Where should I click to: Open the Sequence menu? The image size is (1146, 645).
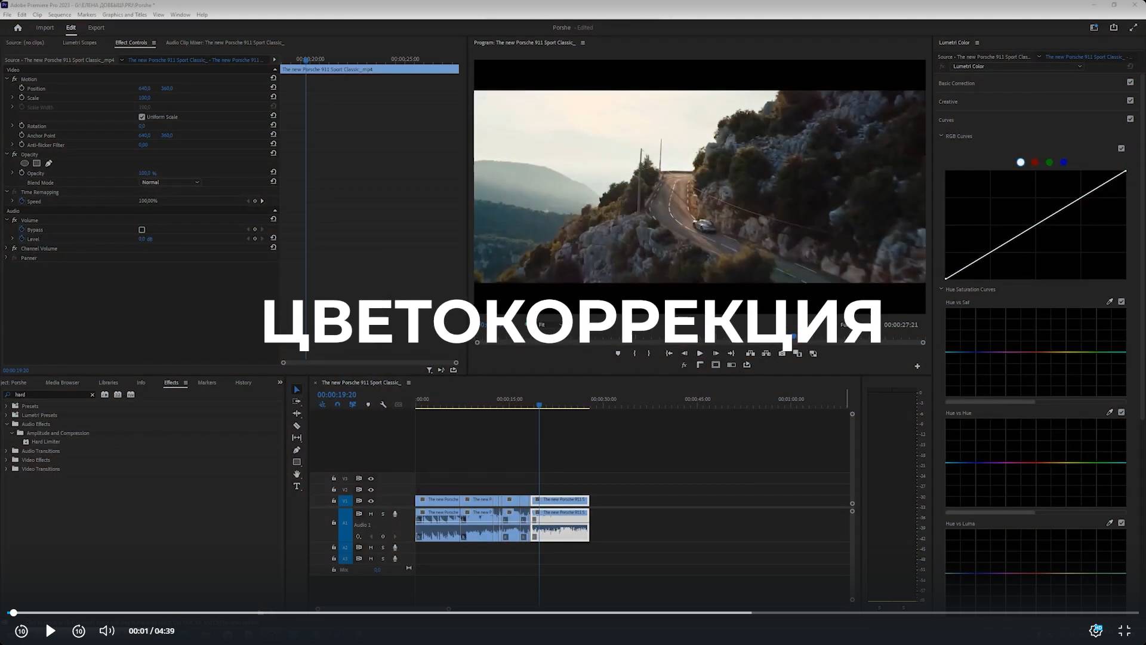click(59, 15)
